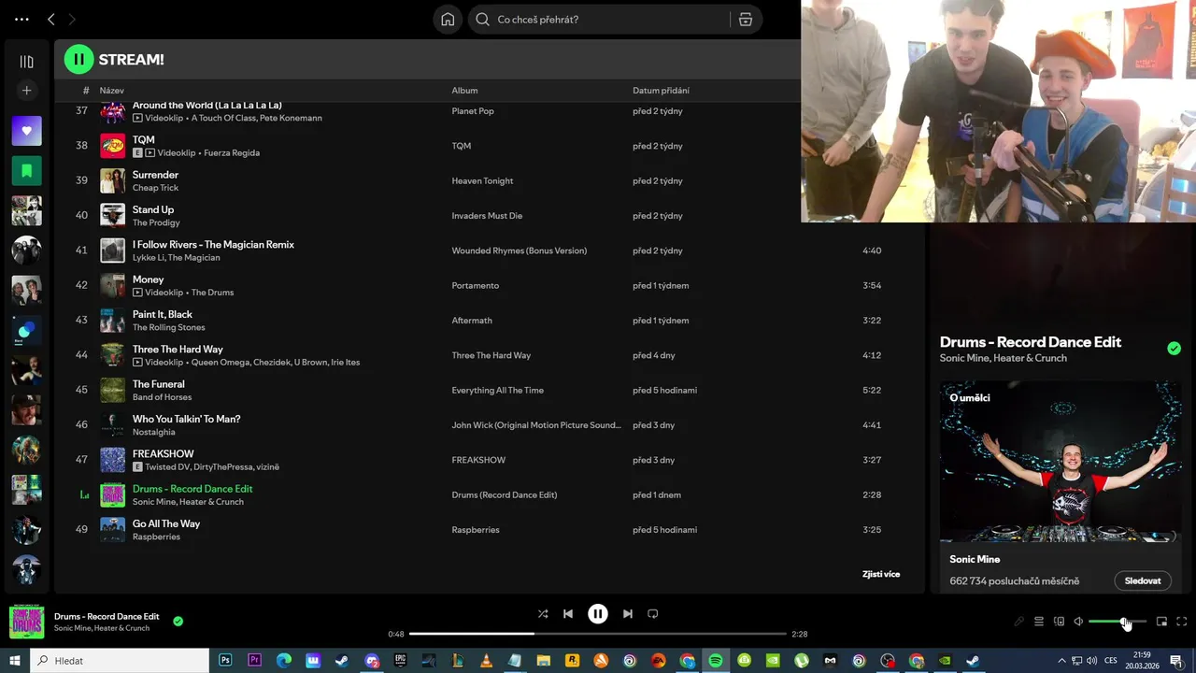1196x673 pixels.
Task: Open the Sonic Mine artist card image
Action: pyautogui.click(x=1061, y=461)
